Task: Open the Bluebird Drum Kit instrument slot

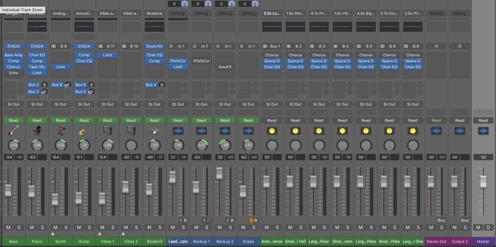Action: coord(154,46)
